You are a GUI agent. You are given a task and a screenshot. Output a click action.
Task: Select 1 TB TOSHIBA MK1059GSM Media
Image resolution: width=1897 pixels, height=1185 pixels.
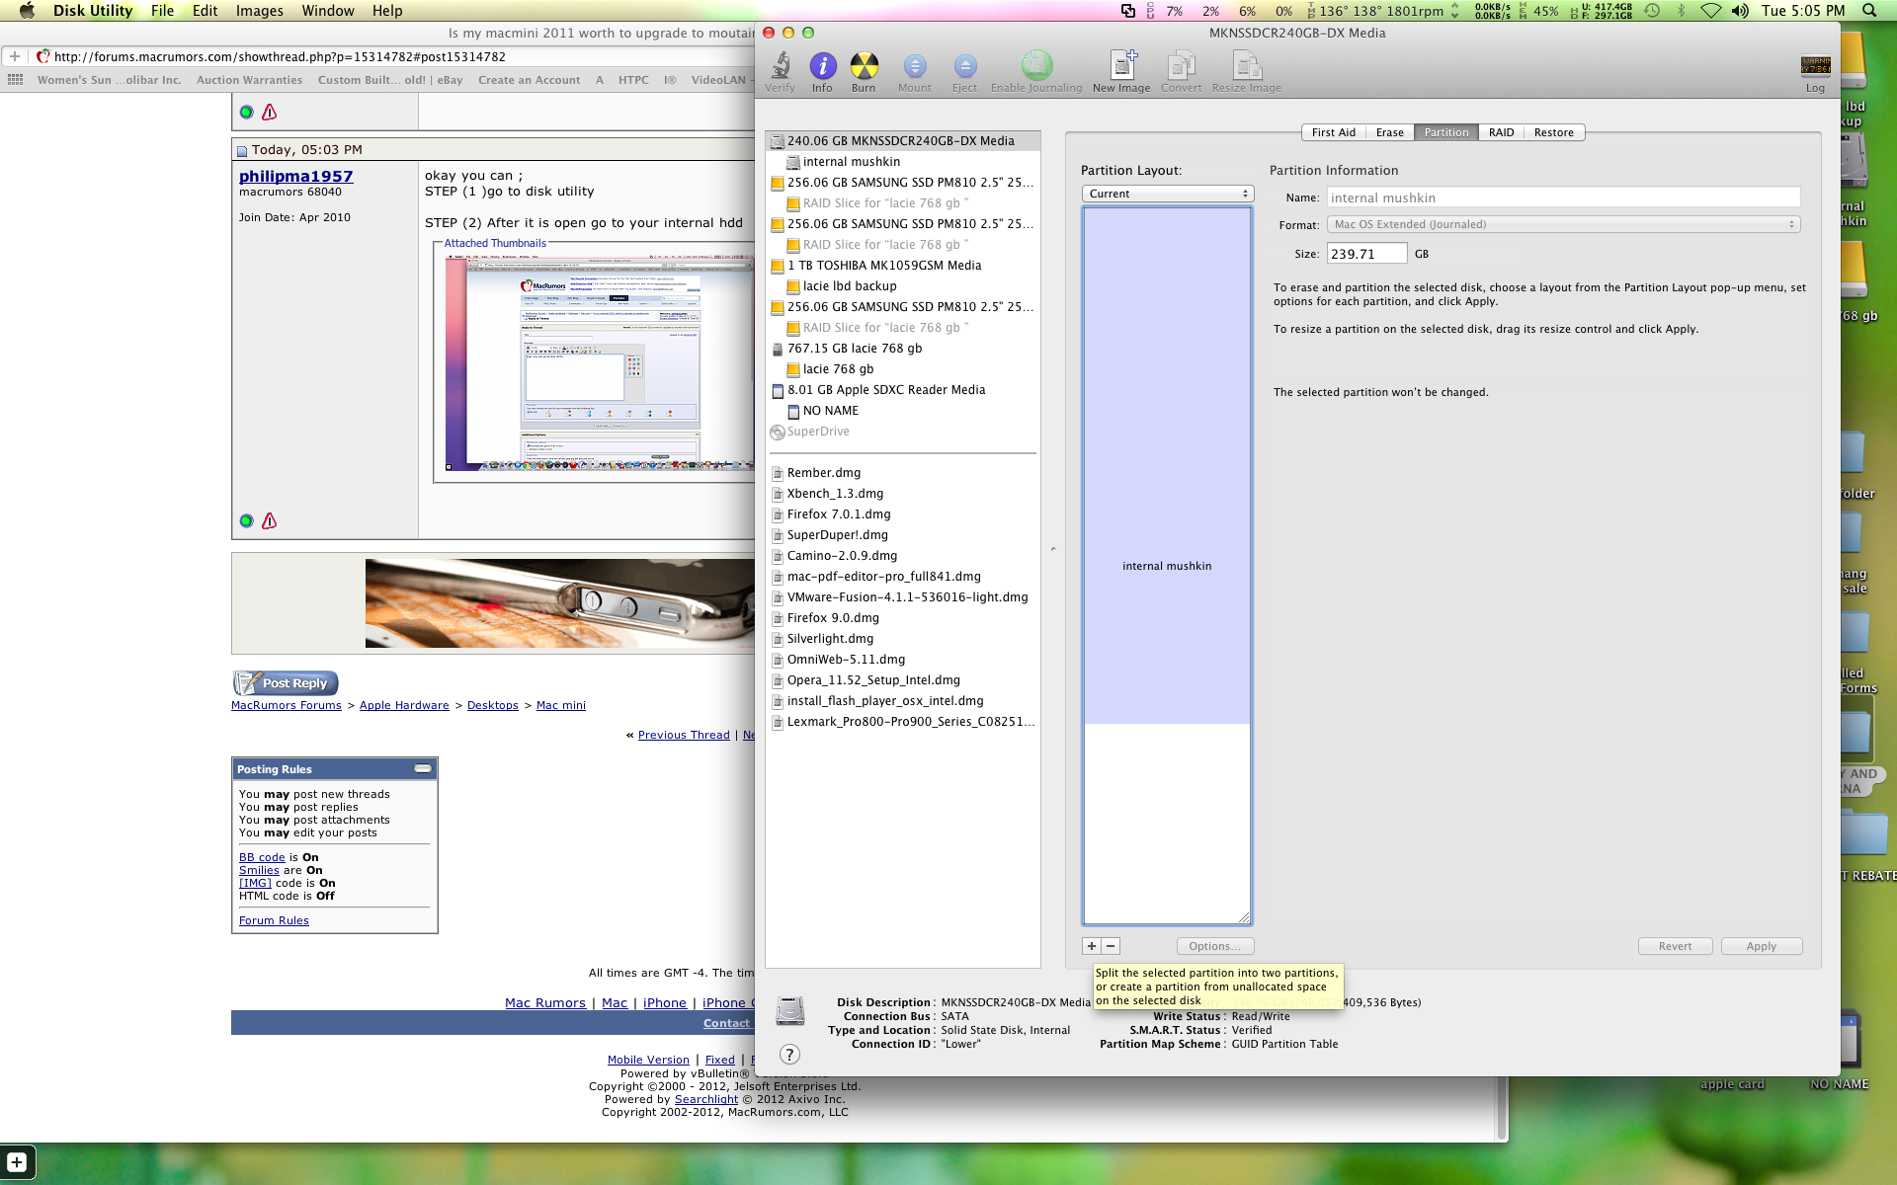884,266
